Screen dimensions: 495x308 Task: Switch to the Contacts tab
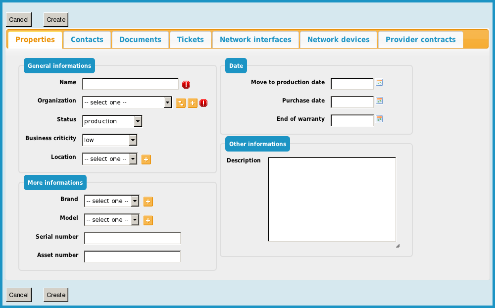pyautogui.click(x=87, y=40)
